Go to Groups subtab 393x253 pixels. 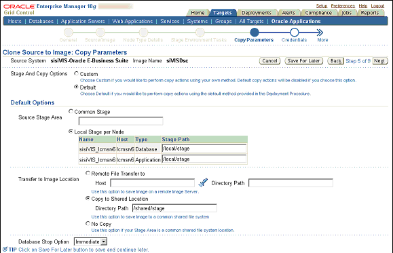(223, 21)
